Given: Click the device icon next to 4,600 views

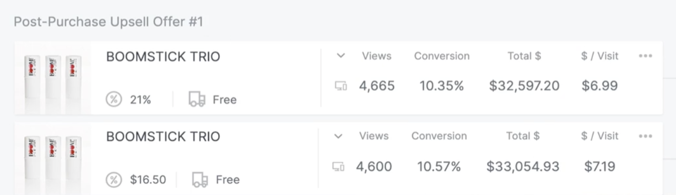Looking at the screenshot, I should click(x=339, y=166).
